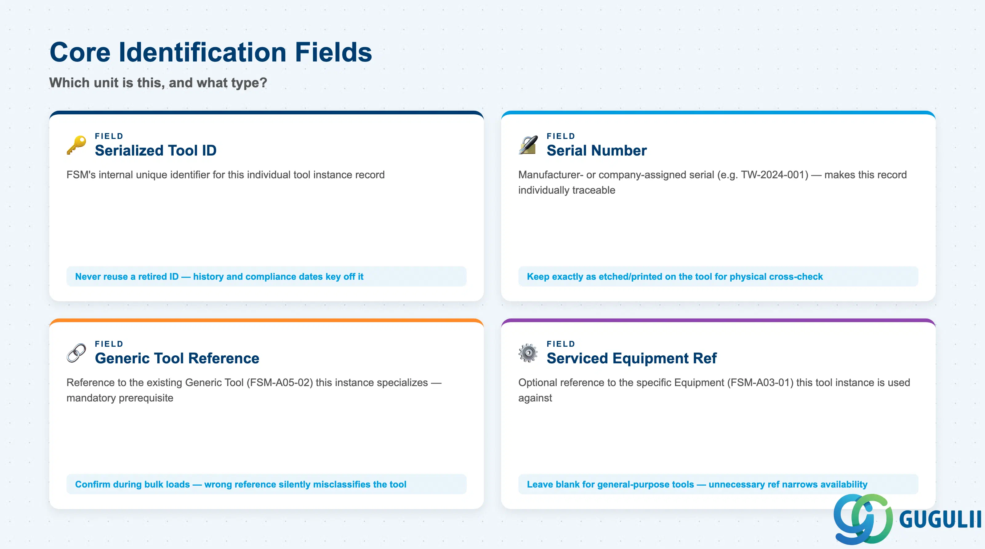The width and height of the screenshot is (985, 549).
Task: Click the 'Confirm during bulk loads' note
Action: 267,484
